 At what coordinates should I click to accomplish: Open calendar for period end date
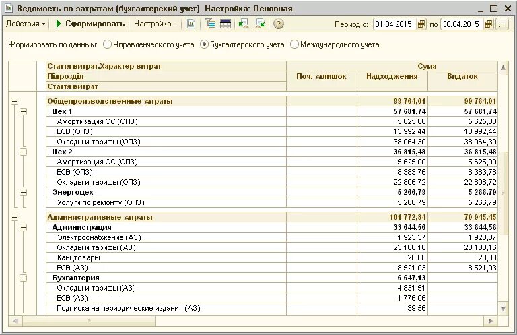point(489,24)
